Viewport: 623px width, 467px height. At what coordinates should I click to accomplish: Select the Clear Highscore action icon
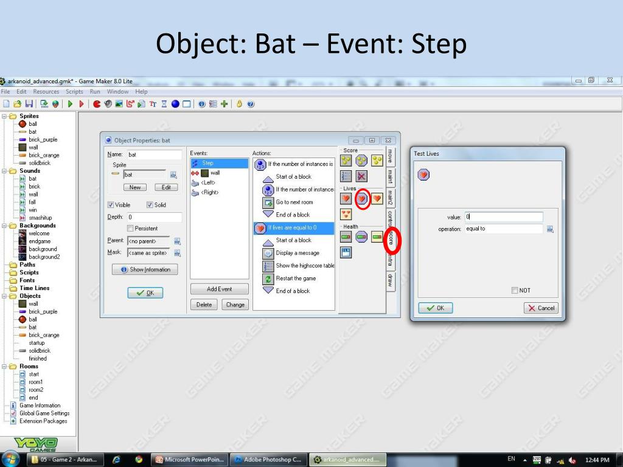click(361, 176)
